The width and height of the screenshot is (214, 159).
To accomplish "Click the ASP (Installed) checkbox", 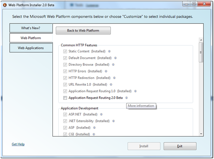I will (x=65, y=128).
